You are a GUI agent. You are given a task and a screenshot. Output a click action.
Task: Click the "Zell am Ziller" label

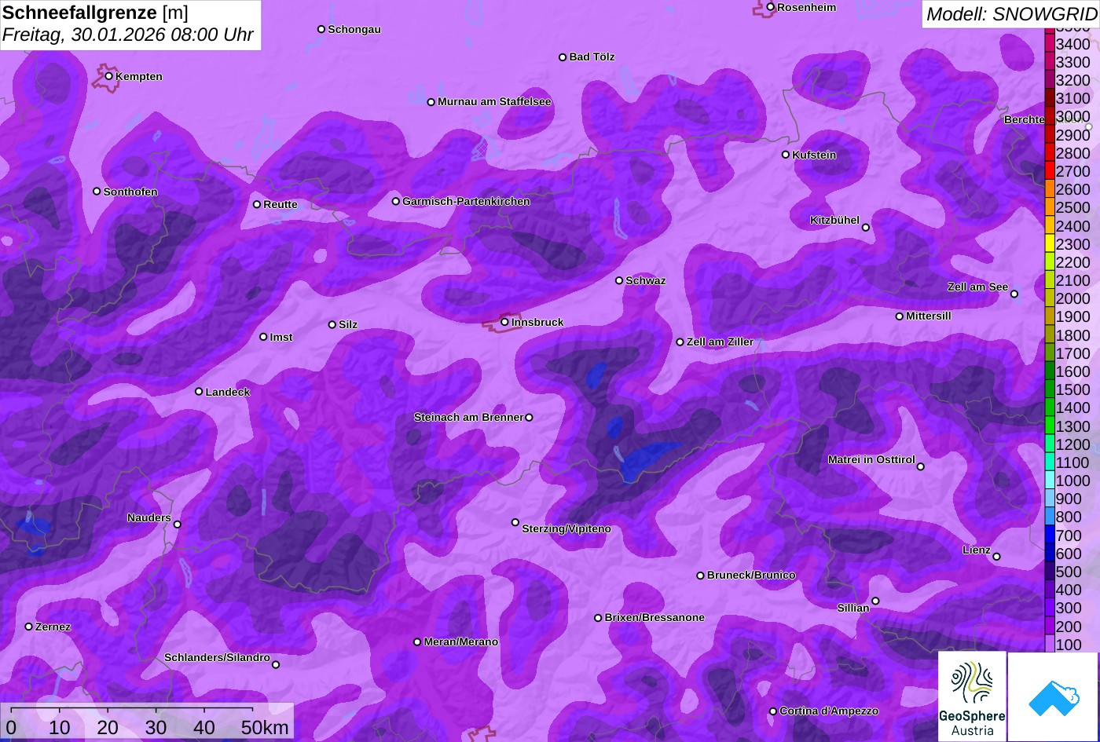coord(720,342)
